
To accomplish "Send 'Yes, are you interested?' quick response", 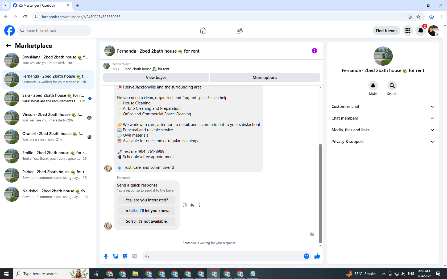I will (147, 200).
